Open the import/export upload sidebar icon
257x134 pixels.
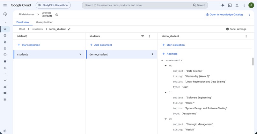[x=5, y=48]
